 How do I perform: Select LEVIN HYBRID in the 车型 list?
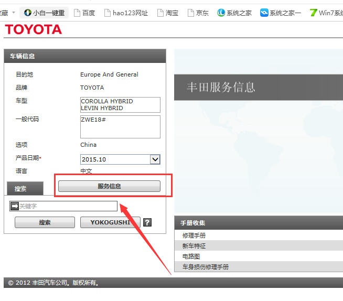pos(102,108)
